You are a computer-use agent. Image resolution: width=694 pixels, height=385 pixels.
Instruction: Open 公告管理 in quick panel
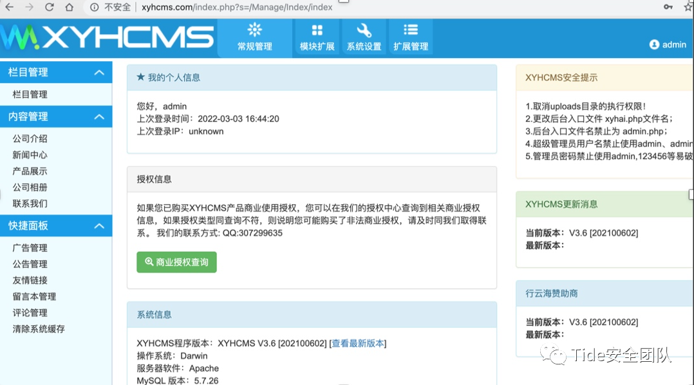(x=30, y=264)
